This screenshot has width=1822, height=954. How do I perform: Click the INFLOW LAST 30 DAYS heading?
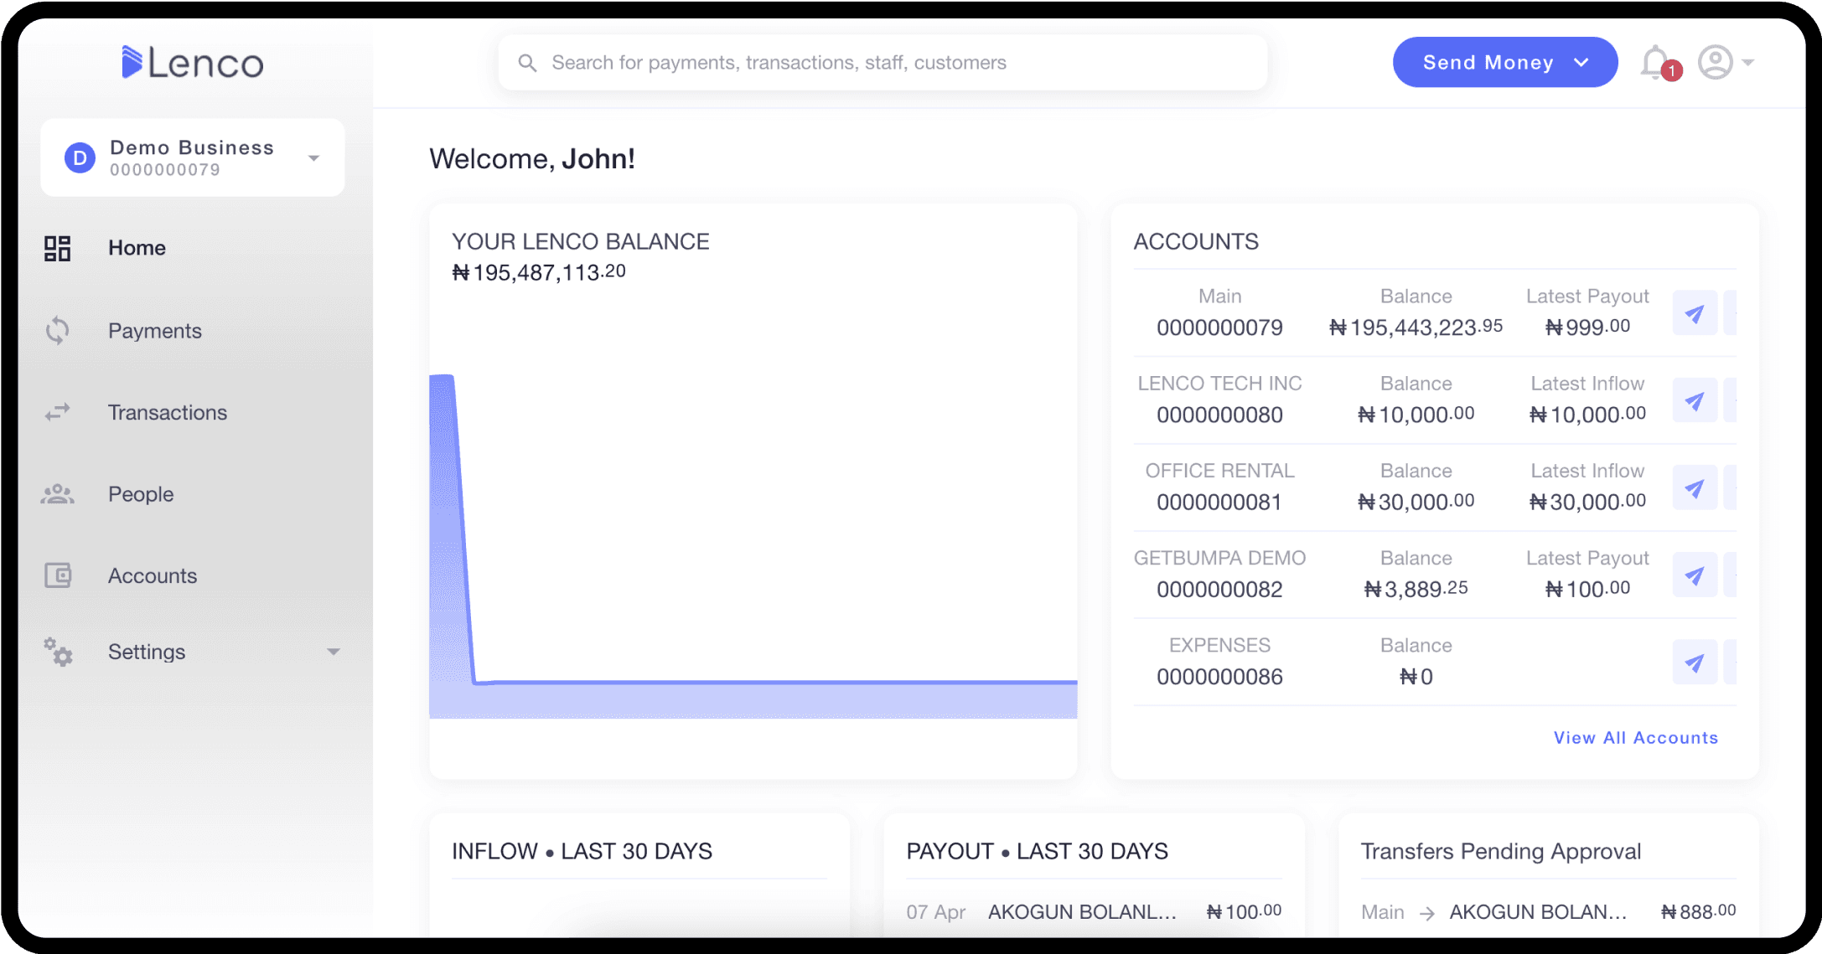coord(582,851)
